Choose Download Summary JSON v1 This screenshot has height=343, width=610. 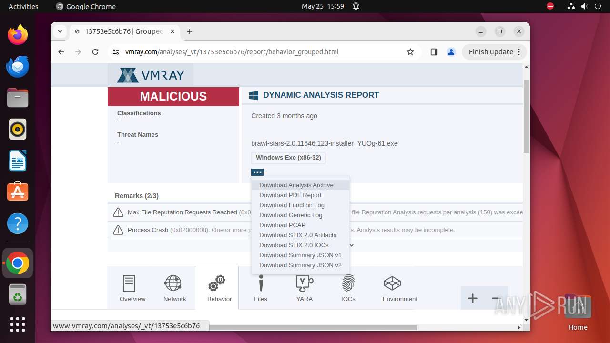(301, 255)
